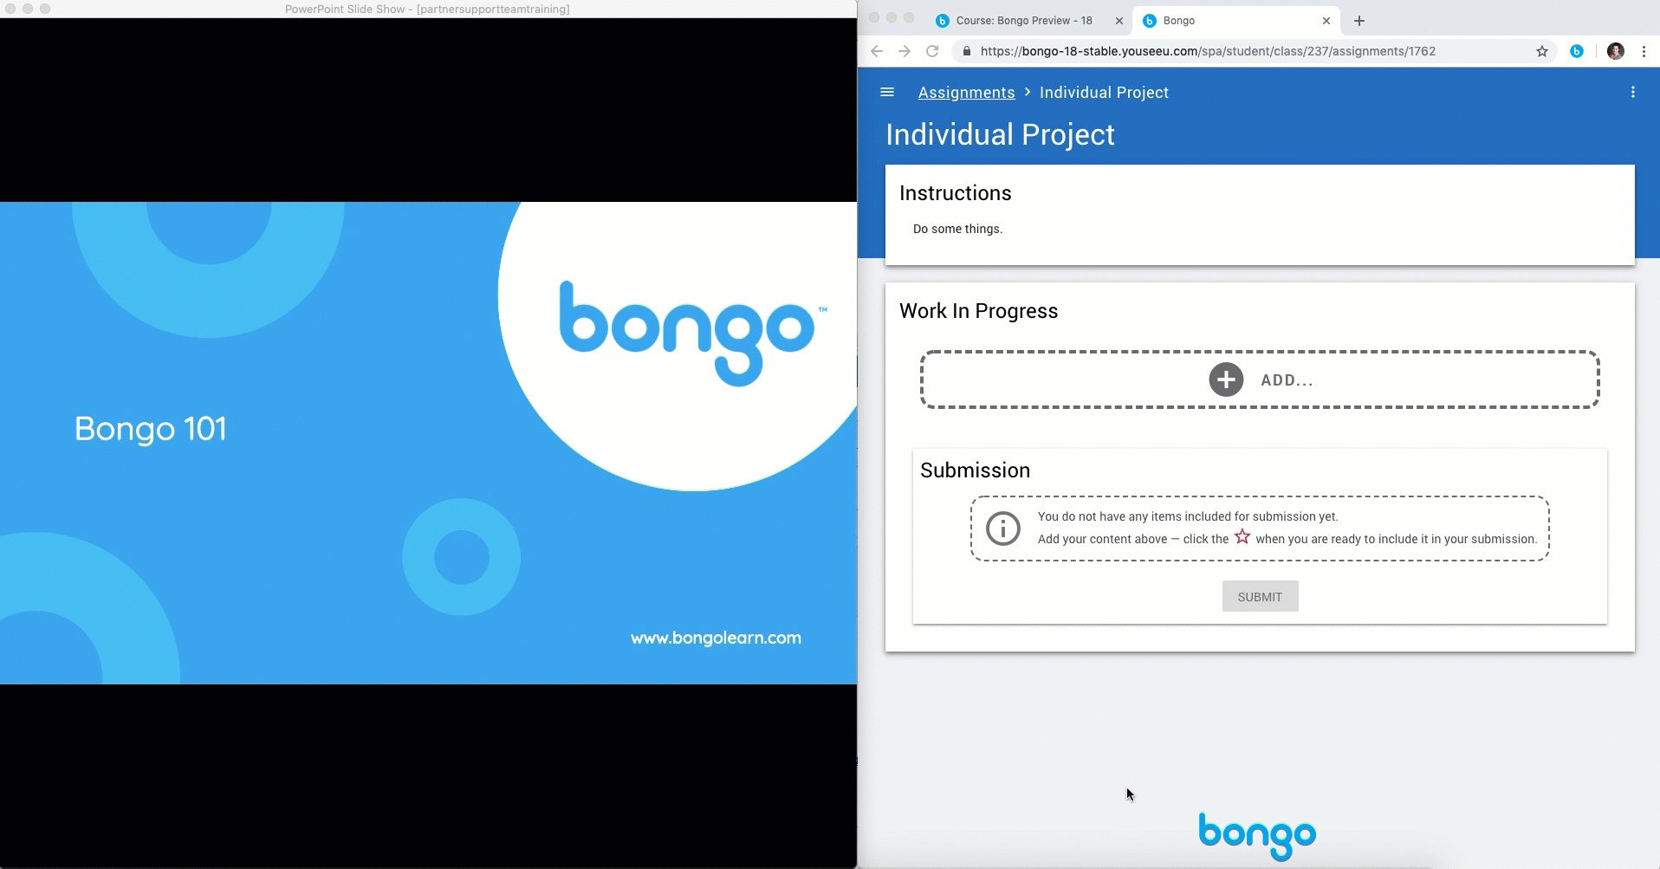Open the assignment page more options menu
Screen dimensions: 1660x869
click(x=1632, y=93)
